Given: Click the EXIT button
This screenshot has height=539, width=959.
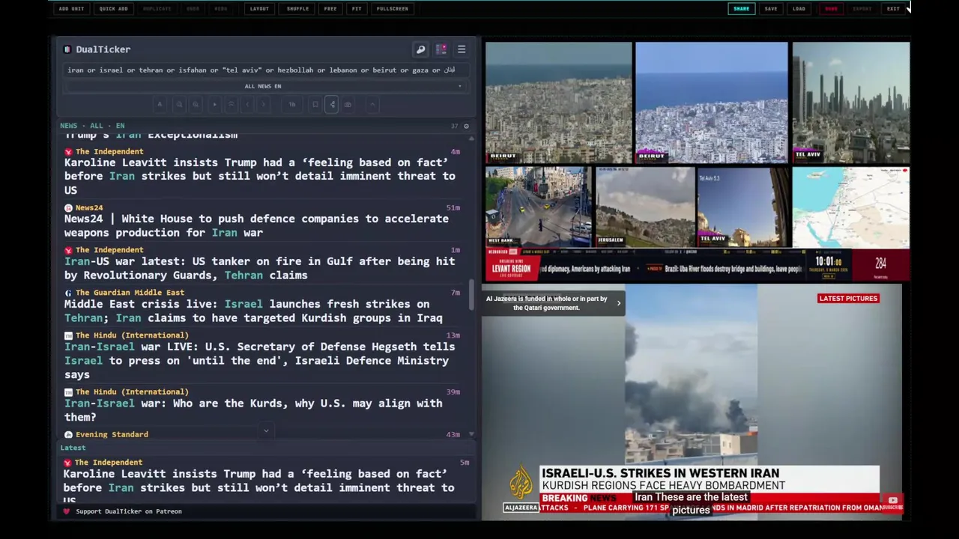Looking at the screenshot, I should (893, 9).
